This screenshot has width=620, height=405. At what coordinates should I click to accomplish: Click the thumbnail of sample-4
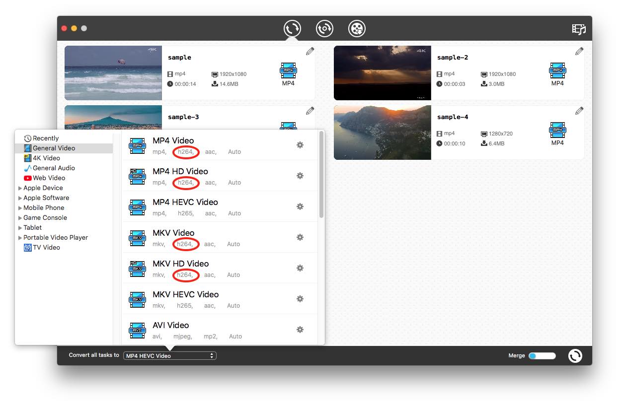click(382, 132)
